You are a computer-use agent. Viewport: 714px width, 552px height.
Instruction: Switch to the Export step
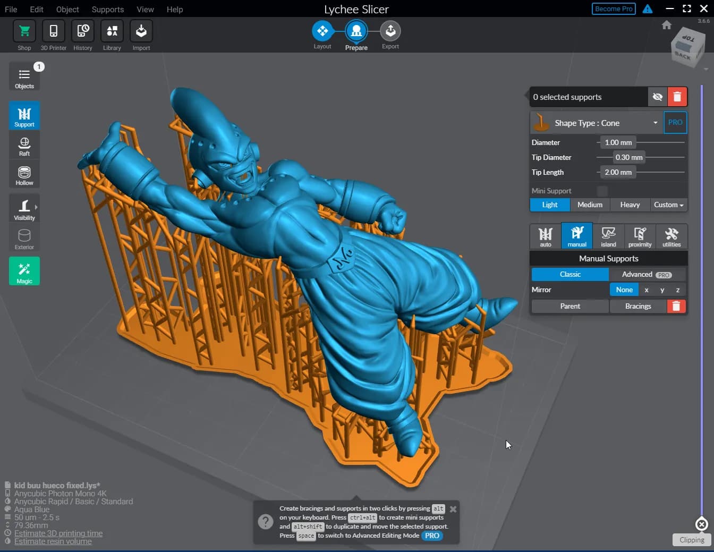tap(390, 31)
